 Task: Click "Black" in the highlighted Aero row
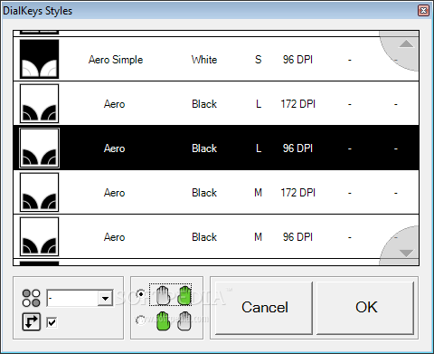[204, 148]
